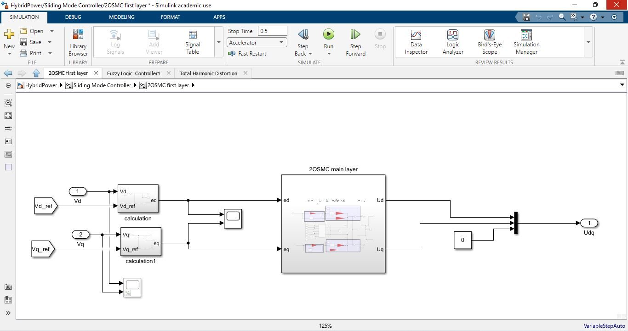Open the Bird's-Eye Scope
This screenshot has height=331, width=628.
click(489, 42)
